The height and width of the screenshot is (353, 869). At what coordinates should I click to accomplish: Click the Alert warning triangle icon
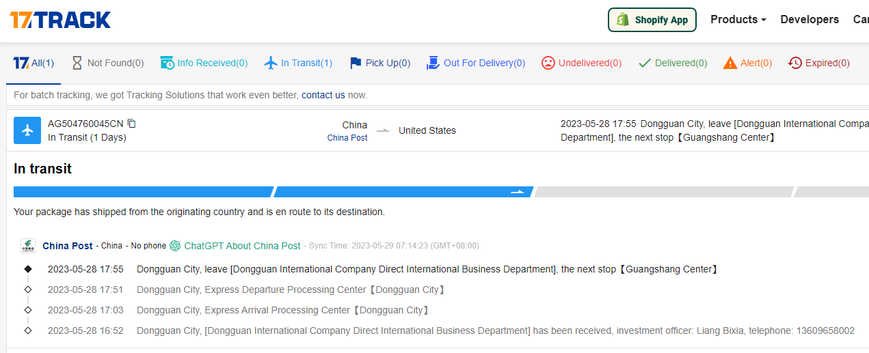coord(730,63)
